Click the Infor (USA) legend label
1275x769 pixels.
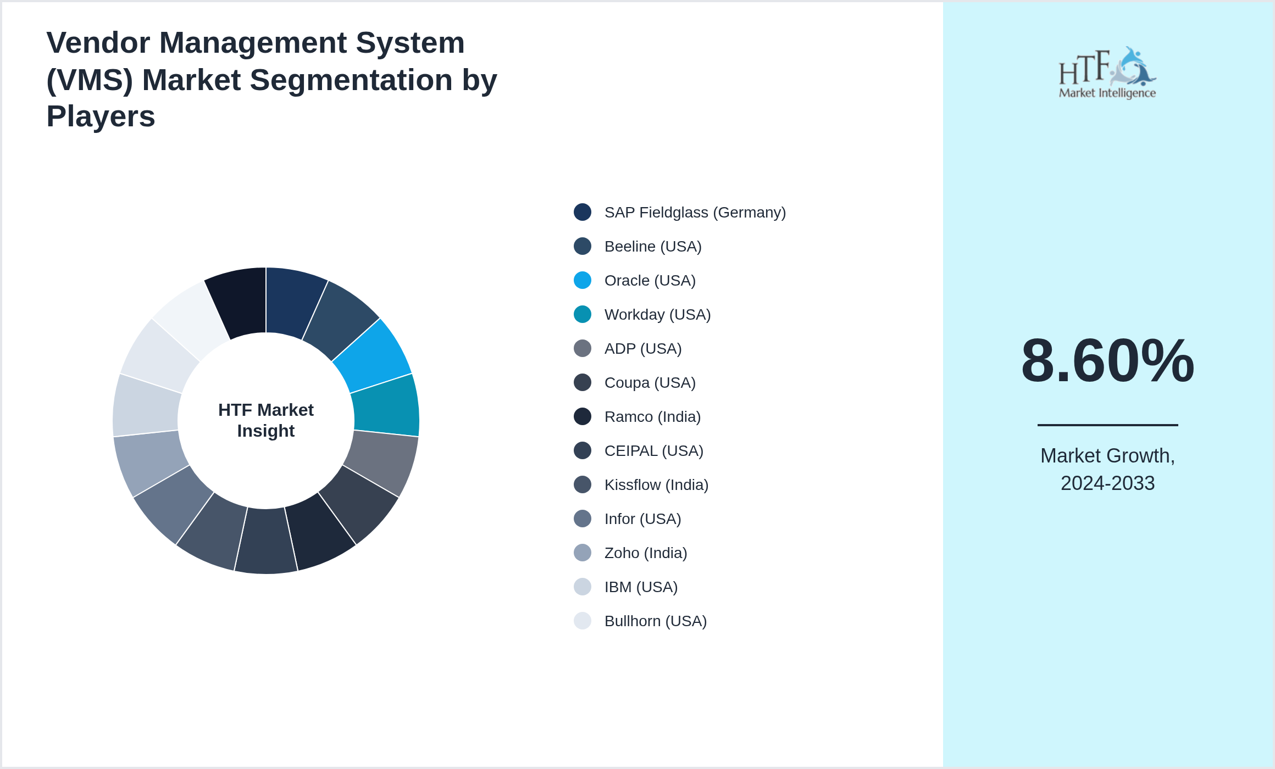tap(643, 519)
